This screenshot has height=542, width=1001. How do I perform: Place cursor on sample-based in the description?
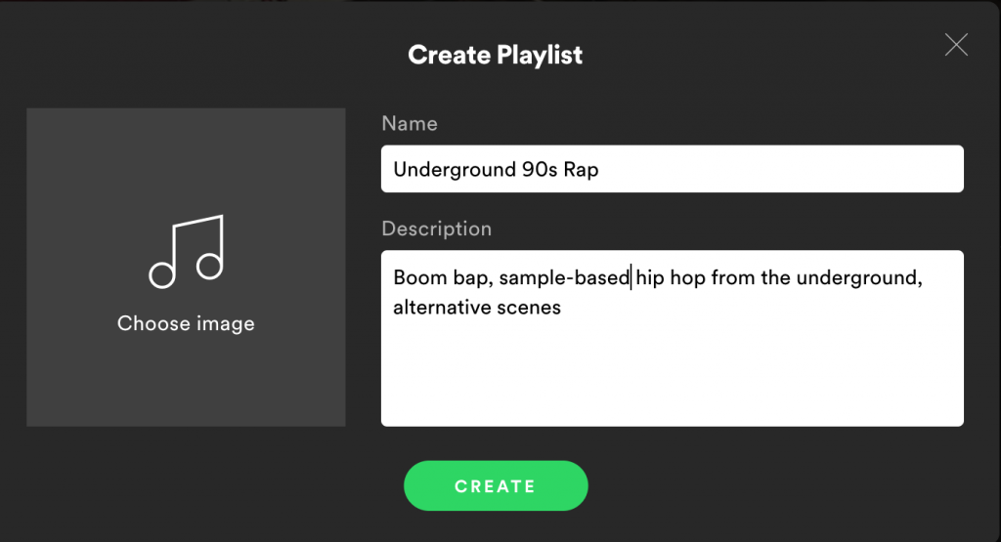pyautogui.click(x=564, y=277)
